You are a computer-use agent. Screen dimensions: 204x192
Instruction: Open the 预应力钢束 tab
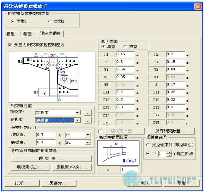pyautogui.click(x=50, y=34)
